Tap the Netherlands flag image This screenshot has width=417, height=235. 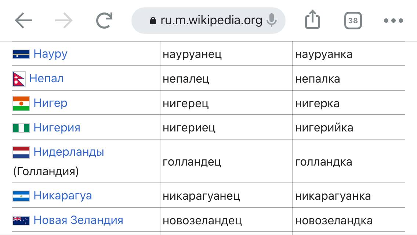click(21, 152)
